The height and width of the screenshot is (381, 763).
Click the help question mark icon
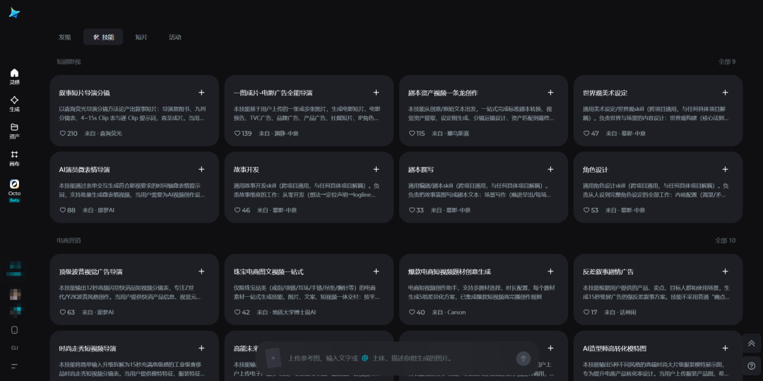(751, 366)
